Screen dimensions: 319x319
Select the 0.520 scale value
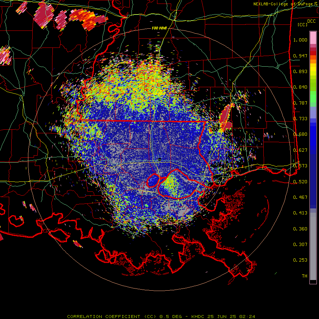pos(300,182)
